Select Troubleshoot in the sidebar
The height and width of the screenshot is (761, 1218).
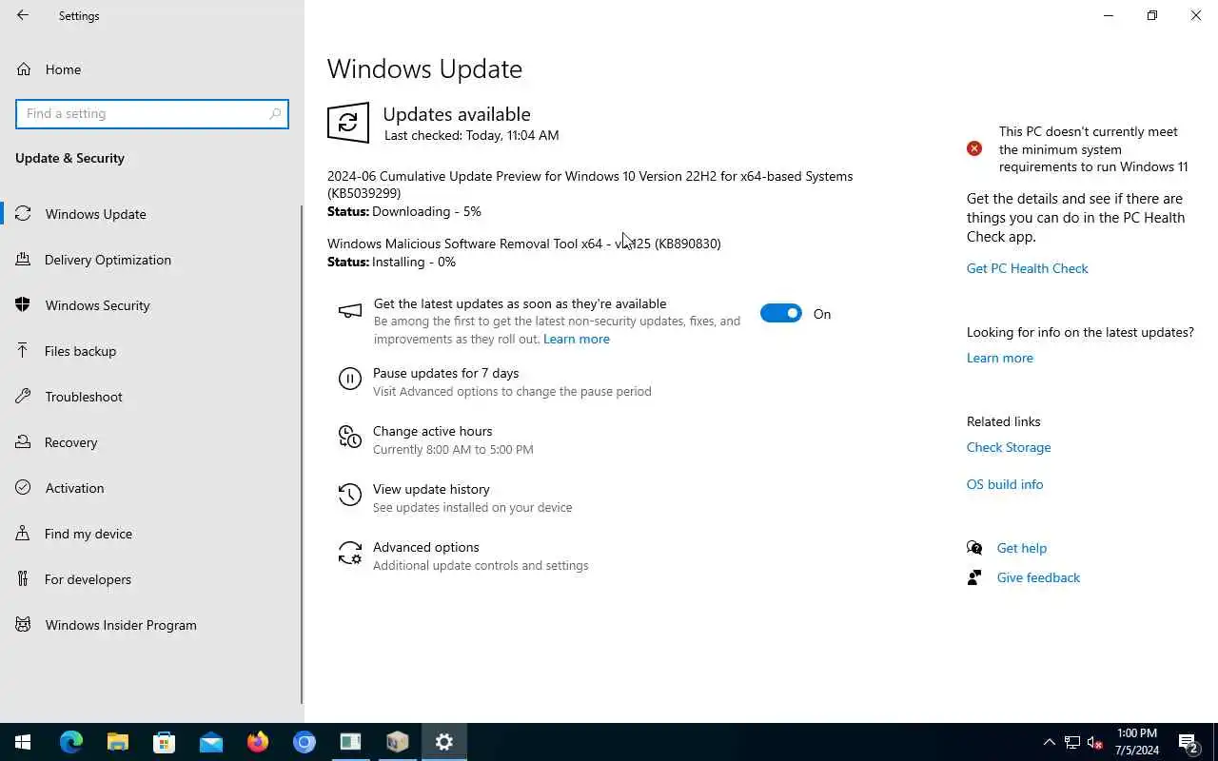point(152,397)
